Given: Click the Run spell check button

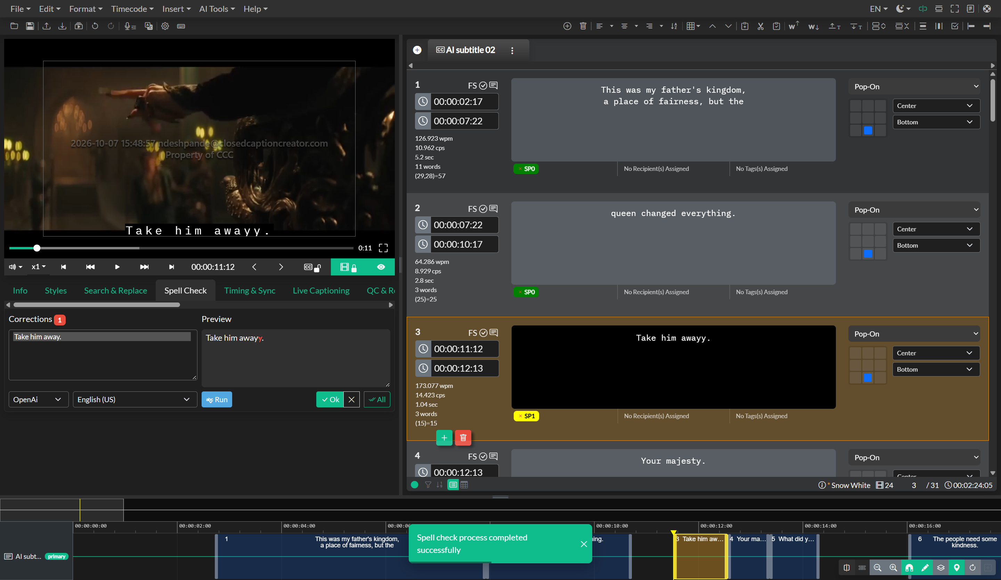Looking at the screenshot, I should [217, 399].
